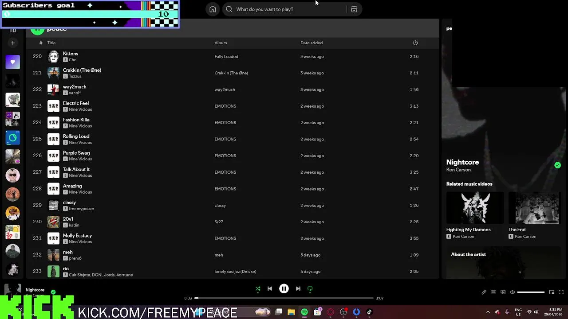Switch ENG US input language
The width and height of the screenshot is (568, 319).
[518, 312]
